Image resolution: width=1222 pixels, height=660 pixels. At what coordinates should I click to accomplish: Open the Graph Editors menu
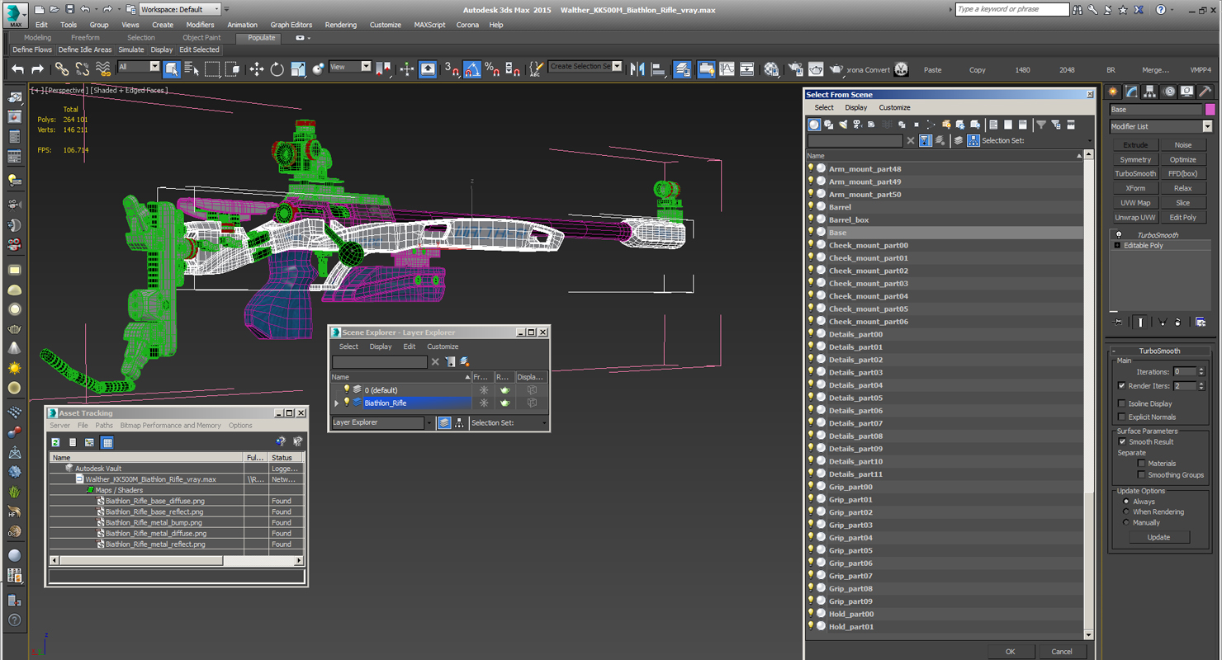pyautogui.click(x=291, y=25)
